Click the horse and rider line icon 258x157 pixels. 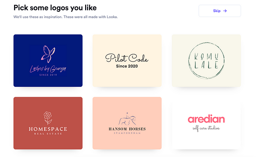tap(127, 119)
